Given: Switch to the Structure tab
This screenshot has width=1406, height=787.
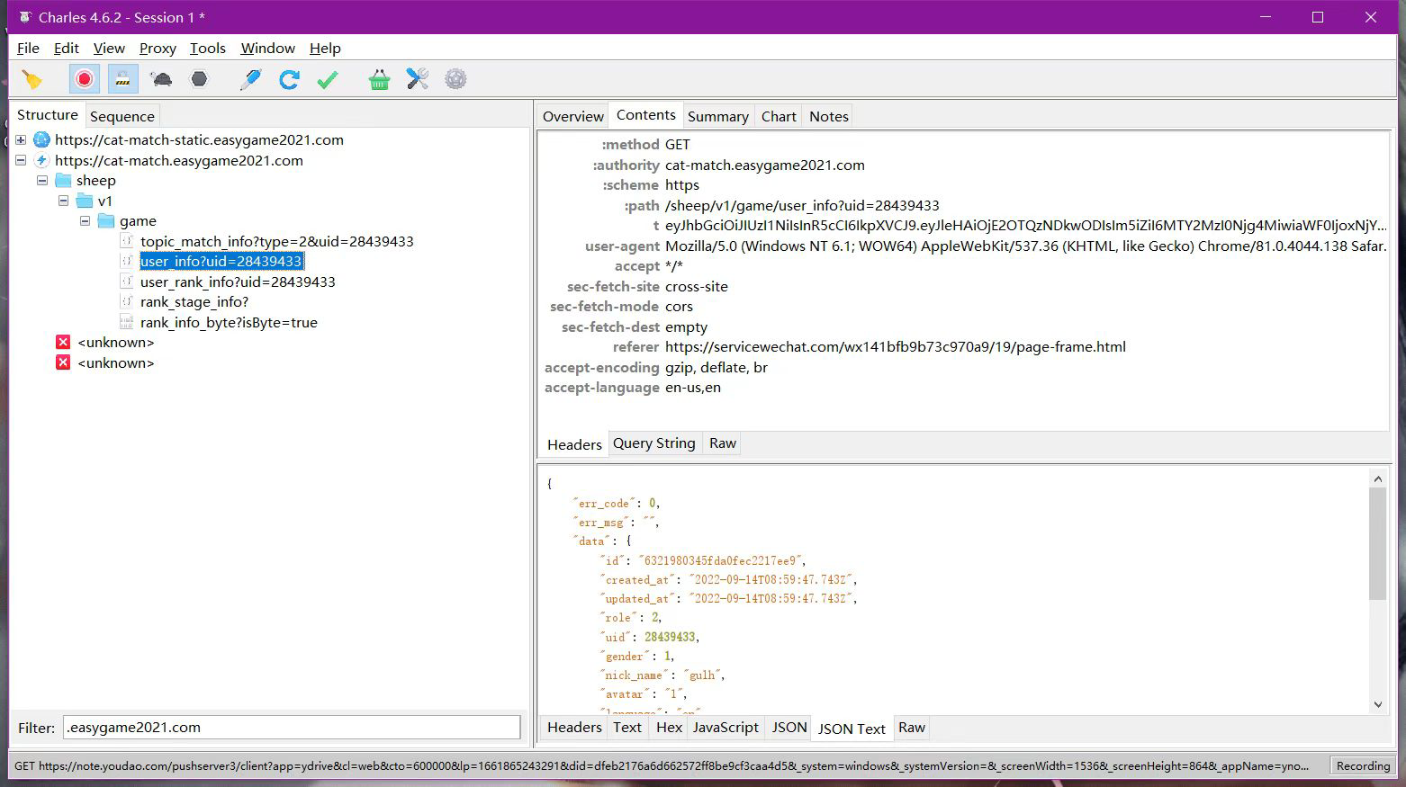Looking at the screenshot, I should tap(48, 115).
